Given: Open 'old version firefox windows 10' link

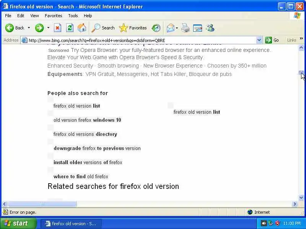Looking at the screenshot, I should (x=87, y=120).
